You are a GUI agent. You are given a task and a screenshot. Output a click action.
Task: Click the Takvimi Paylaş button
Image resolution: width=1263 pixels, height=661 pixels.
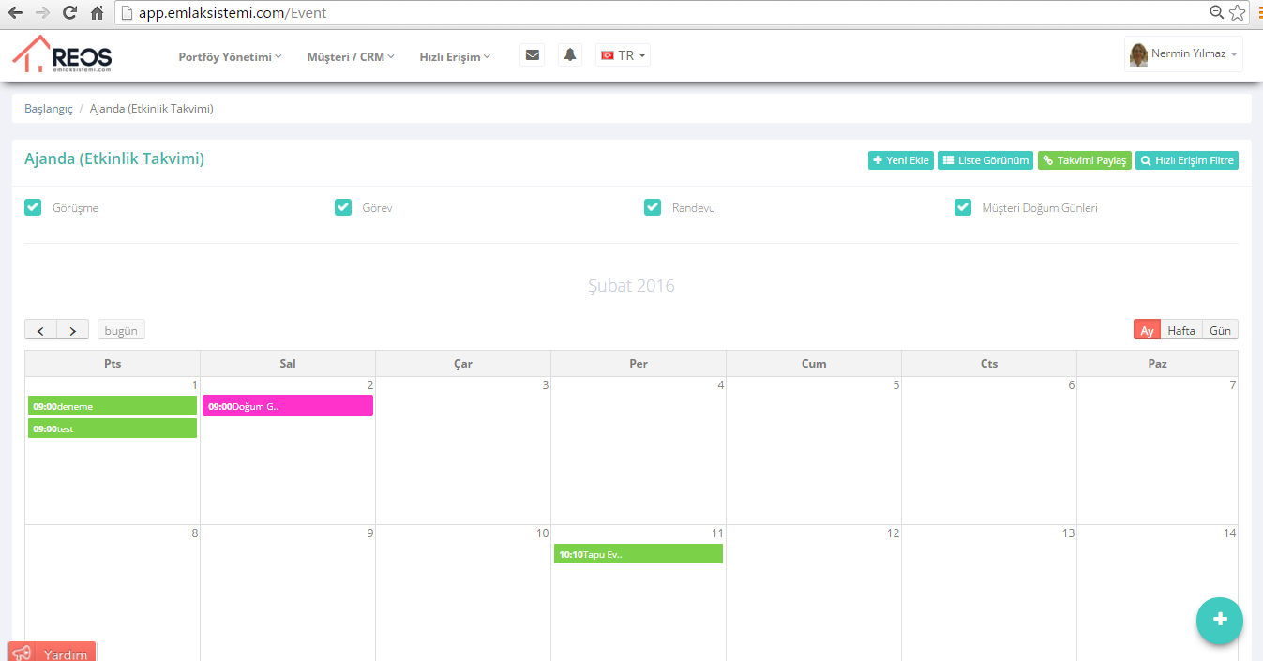(1084, 160)
